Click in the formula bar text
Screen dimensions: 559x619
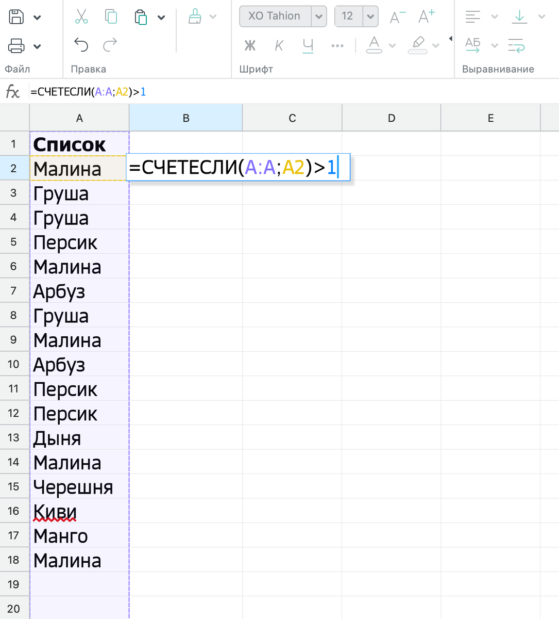point(88,92)
